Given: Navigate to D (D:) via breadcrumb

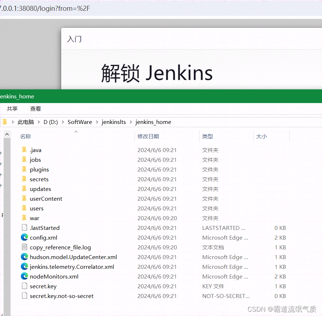Looking at the screenshot, I should pos(51,122).
